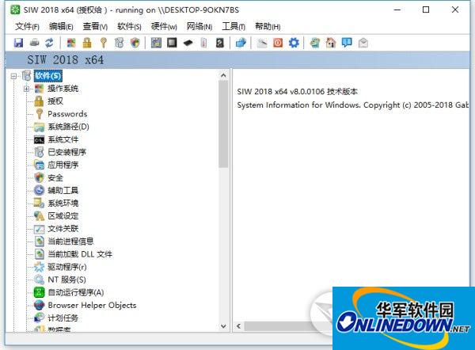Click the padlock licenses toolbar icon

click(x=87, y=43)
